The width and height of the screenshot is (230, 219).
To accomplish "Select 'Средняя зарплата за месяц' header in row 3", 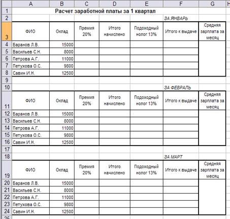I will point(212,31).
